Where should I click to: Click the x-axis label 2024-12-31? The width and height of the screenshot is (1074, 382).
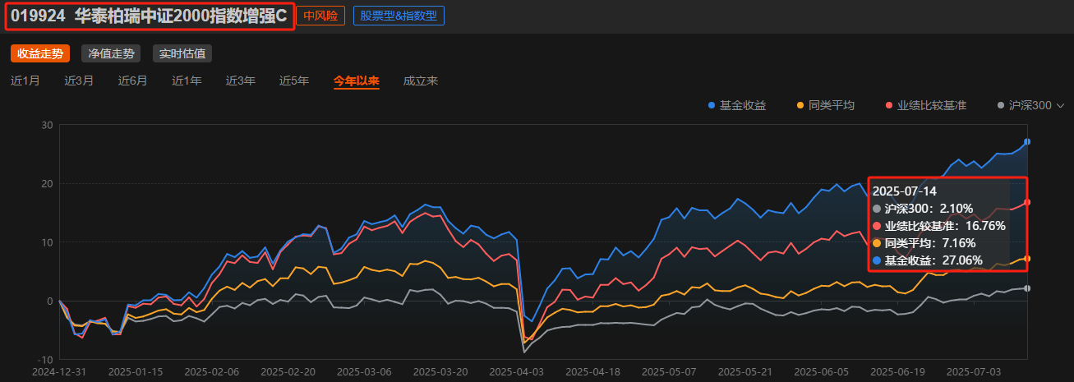tap(58, 372)
